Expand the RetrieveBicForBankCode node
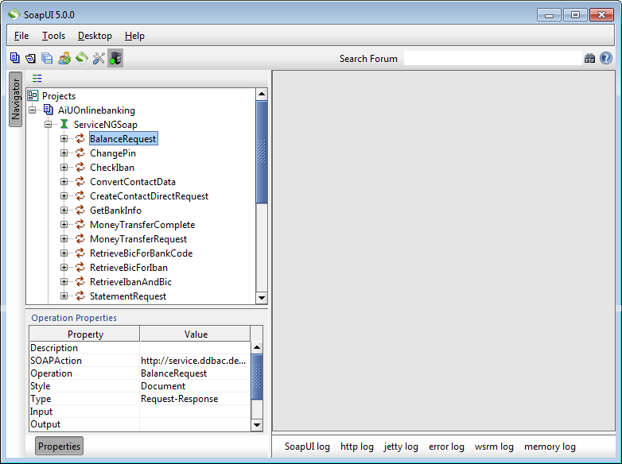Screen dimensions: 622x464 pyautogui.click(x=64, y=253)
